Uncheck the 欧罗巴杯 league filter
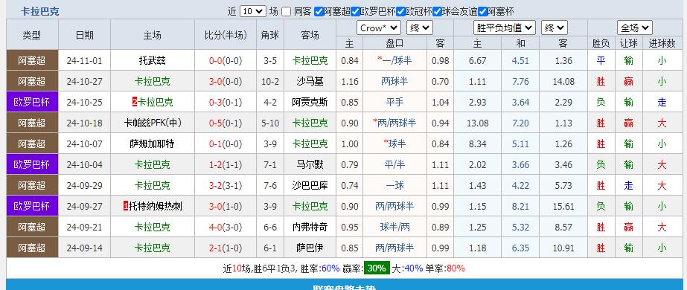Screen dimensions: 687x290 pos(355,11)
